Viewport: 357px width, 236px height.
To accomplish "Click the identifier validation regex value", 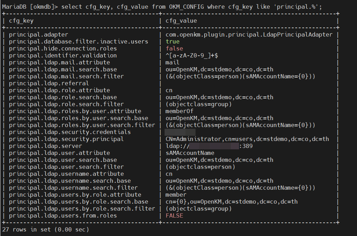I will pyautogui.click(x=191, y=55).
